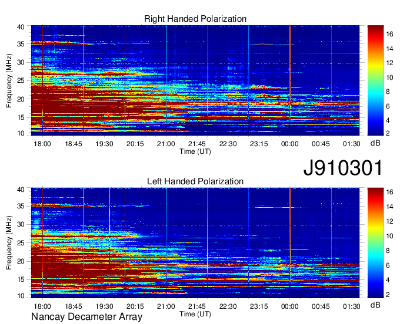Screen dimensions: 400x324
Task: Click the top plot's color bar
Action: [375, 80]
